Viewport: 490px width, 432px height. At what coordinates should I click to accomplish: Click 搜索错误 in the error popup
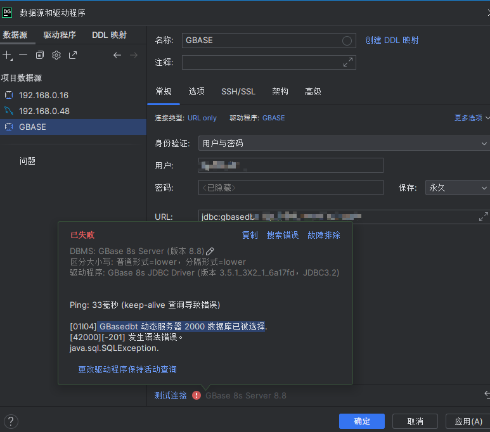pos(283,235)
